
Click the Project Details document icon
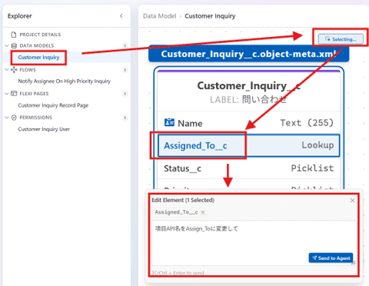(14, 35)
